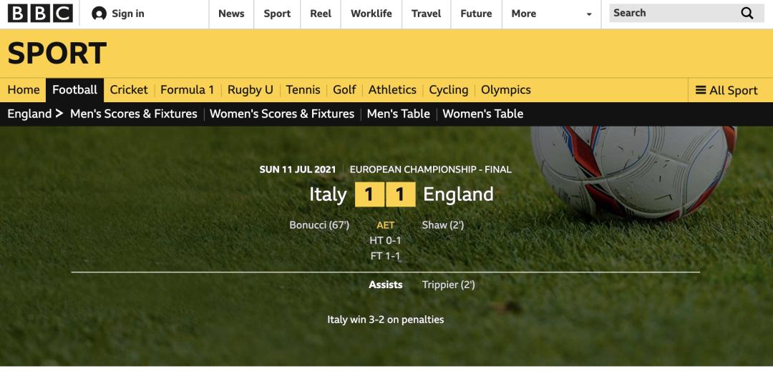Select the Football tab

pyautogui.click(x=74, y=89)
